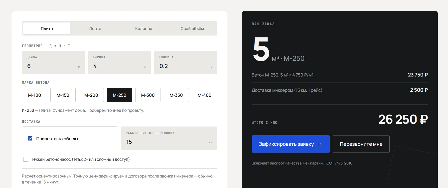Click the ИТОГО С НДС label
Viewport: 448px width, 188px height.
pyautogui.click(x=264, y=122)
